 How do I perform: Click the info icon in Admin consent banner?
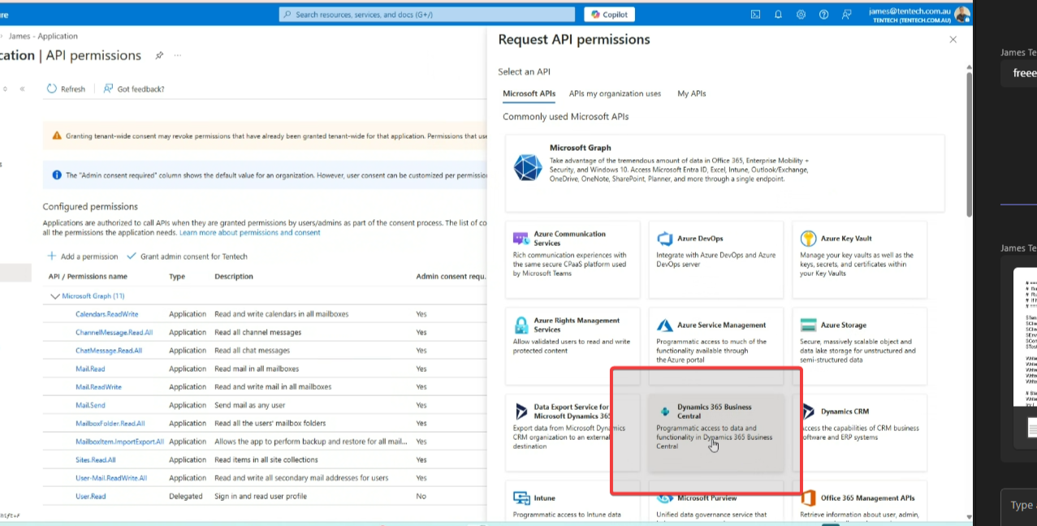pos(57,175)
